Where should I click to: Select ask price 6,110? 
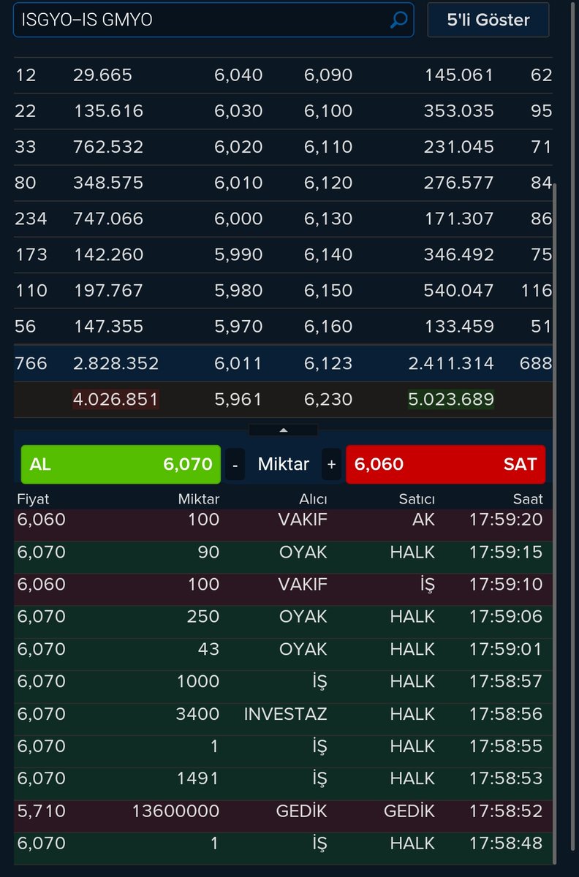point(329,147)
